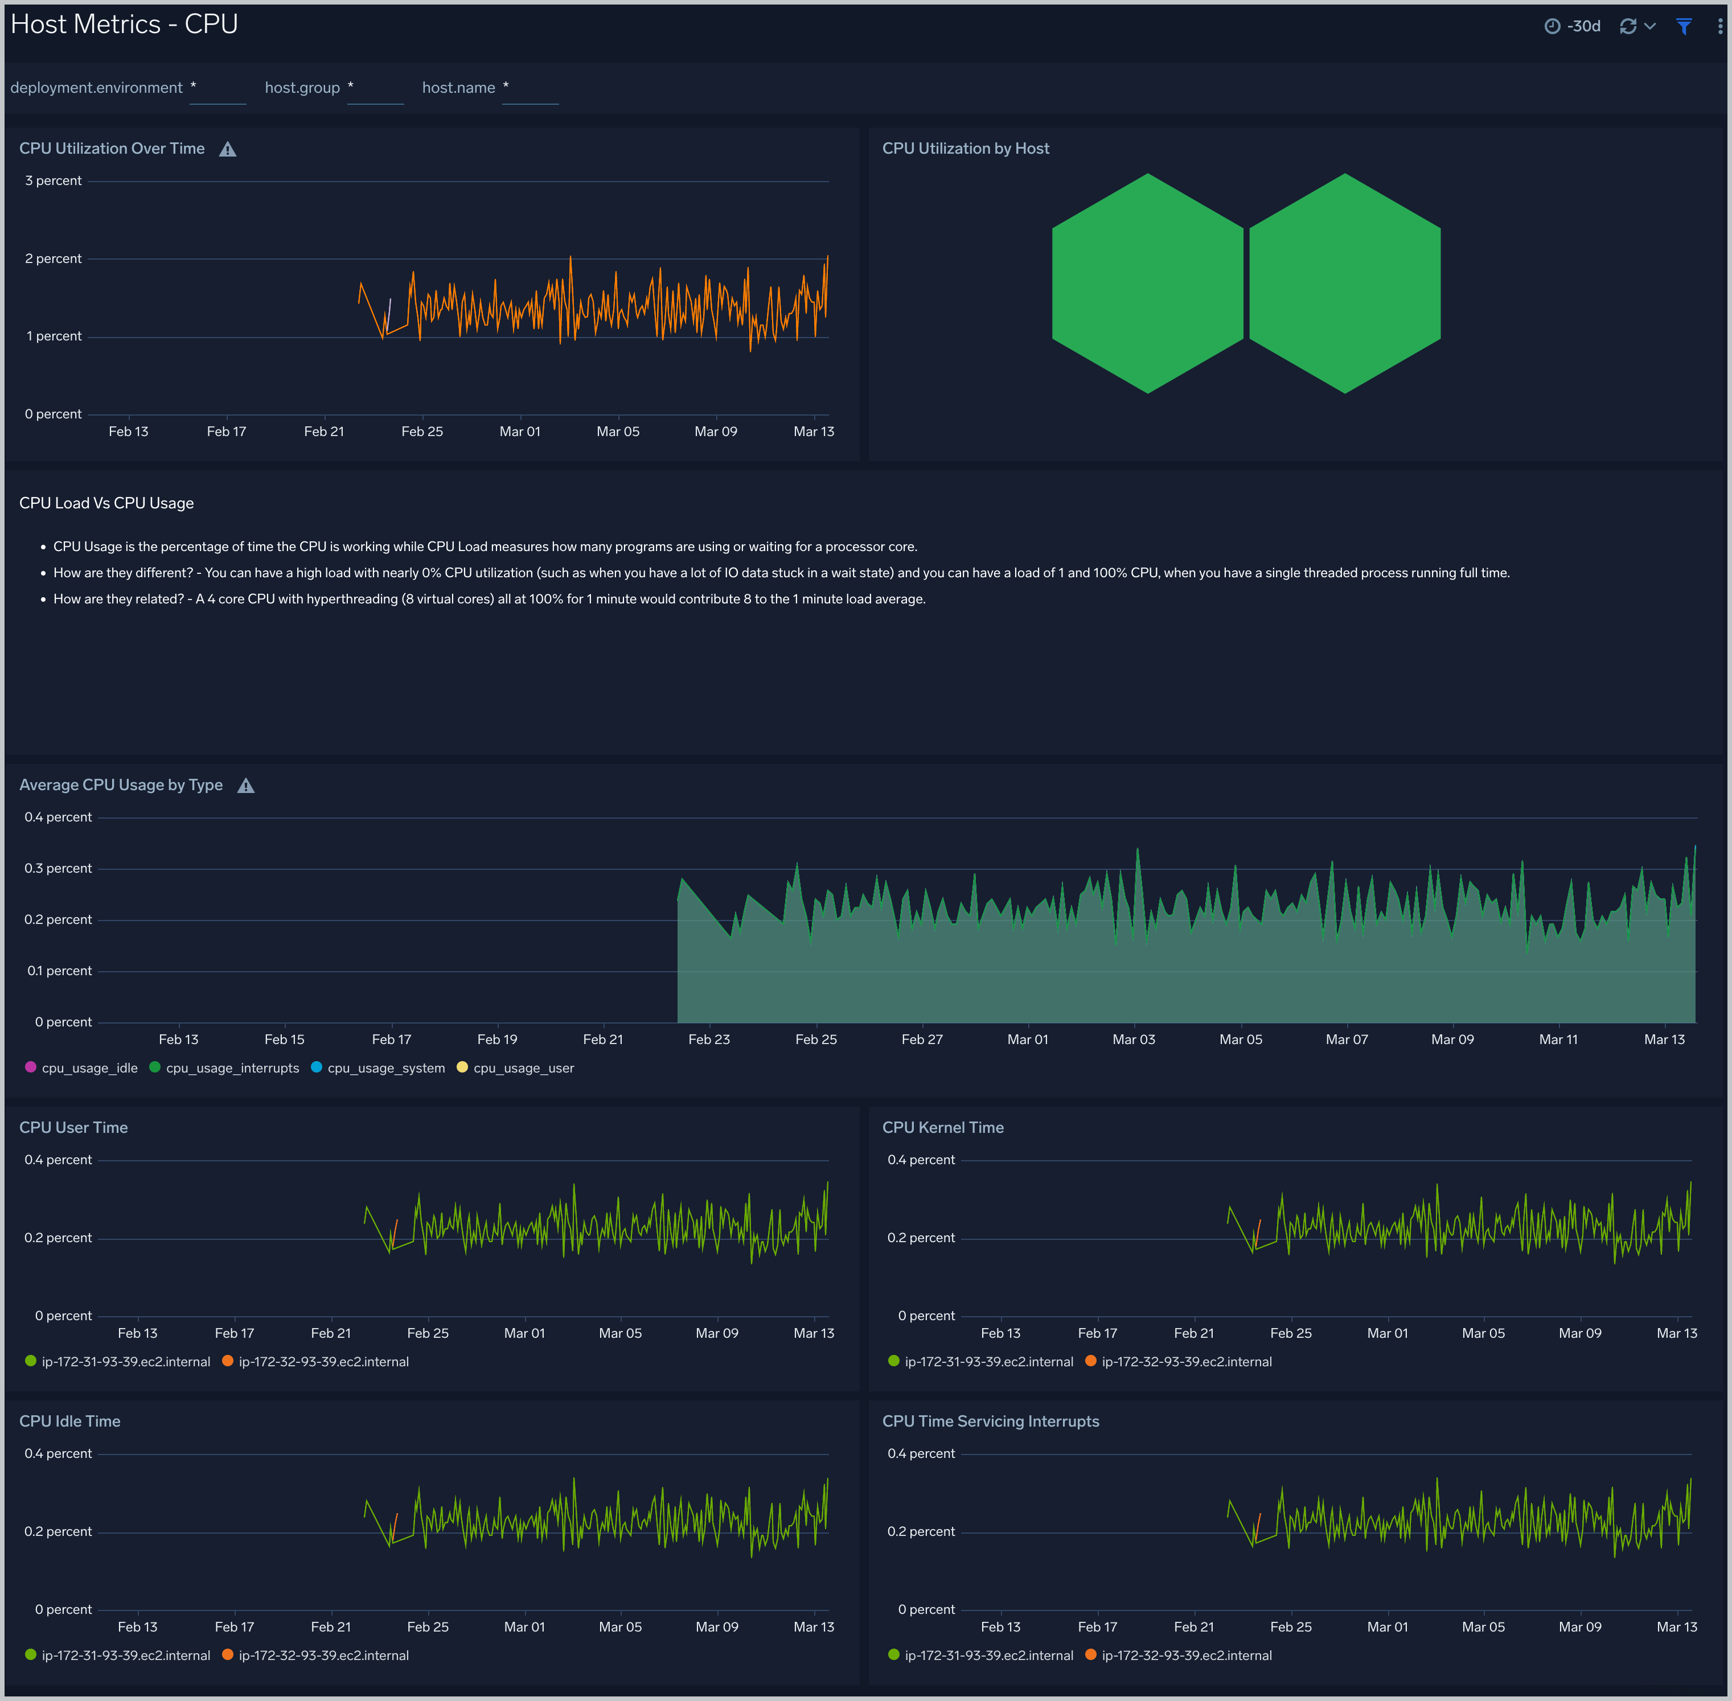Toggle ip-172-32-93-39 legend in CPU Idle Time
Image resolution: width=1732 pixels, height=1701 pixels.
click(315, 1655)
